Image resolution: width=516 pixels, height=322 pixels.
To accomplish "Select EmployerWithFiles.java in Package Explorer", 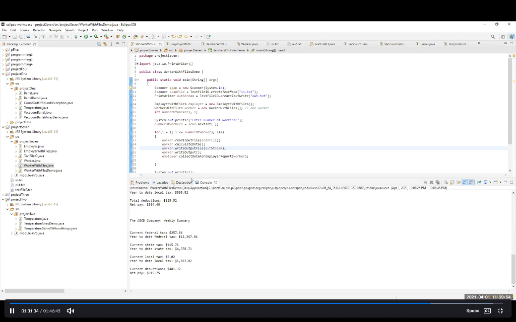I will [40, 151].
